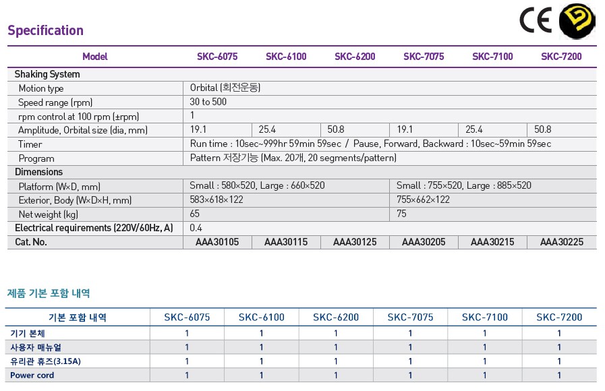
Task: Click the Exterior, Body label
Action: [75, 200]
